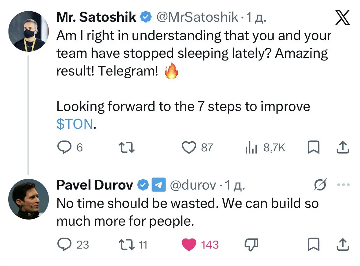Reply to Pavel Durov's tweet
360x266 pixels.
(64, 245)
